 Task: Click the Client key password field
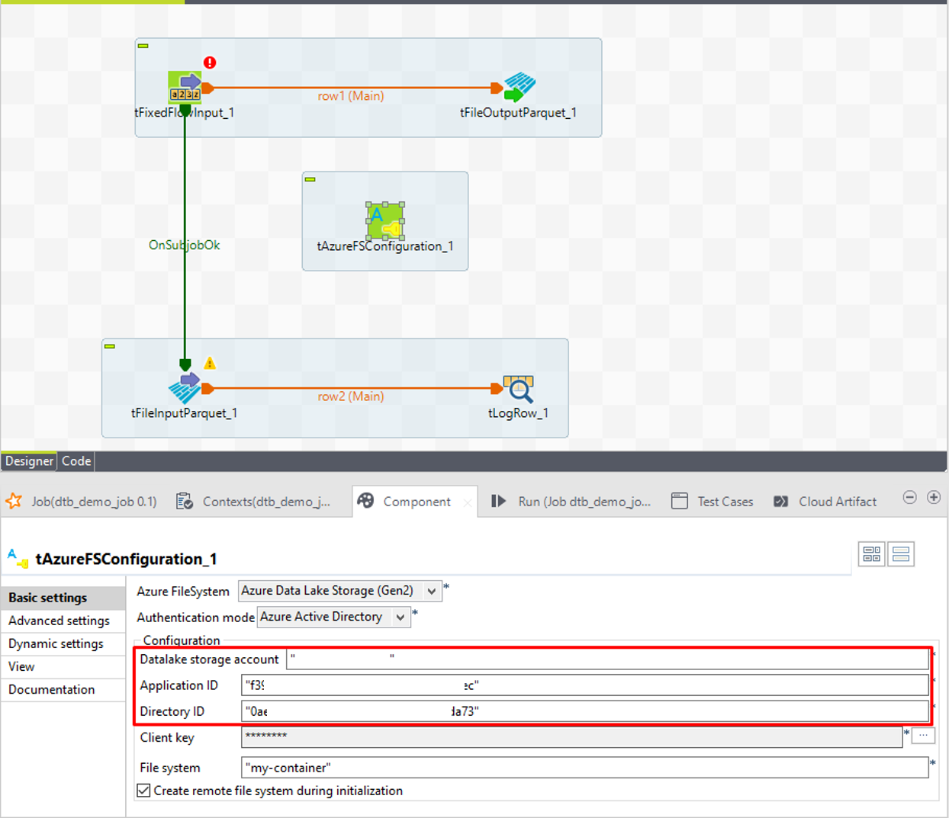click(572, 736)
